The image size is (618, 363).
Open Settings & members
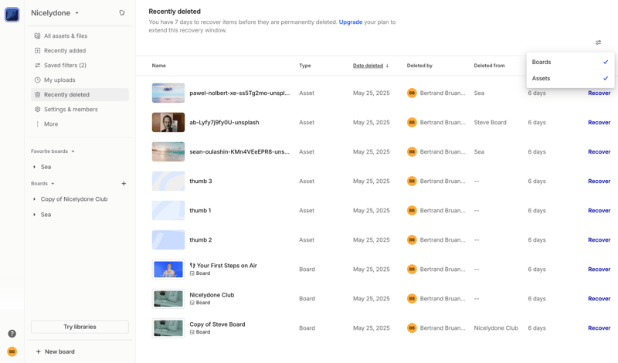(x=70, y=110)
